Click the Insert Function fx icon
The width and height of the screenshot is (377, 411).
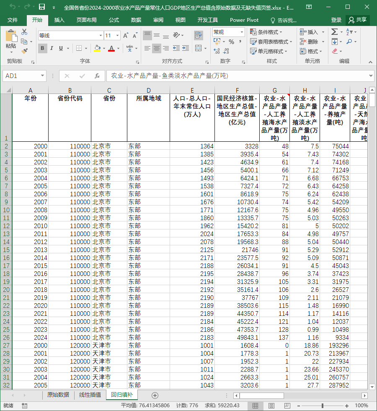[x=97, y=76]
